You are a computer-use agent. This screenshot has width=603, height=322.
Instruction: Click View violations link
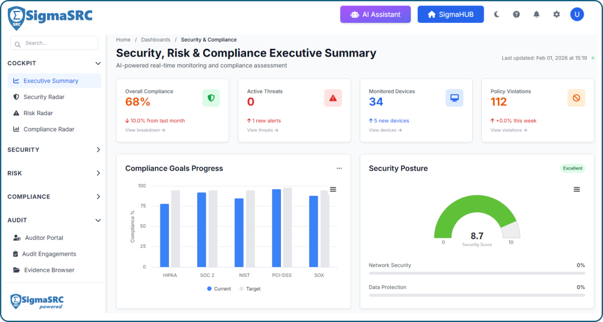[508, 130]
